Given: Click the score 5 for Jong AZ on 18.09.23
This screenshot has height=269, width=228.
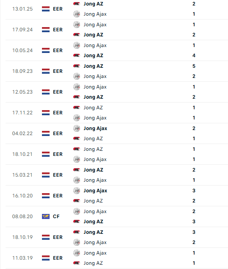Looking at the screenshot, I should [x=194, y=66].
